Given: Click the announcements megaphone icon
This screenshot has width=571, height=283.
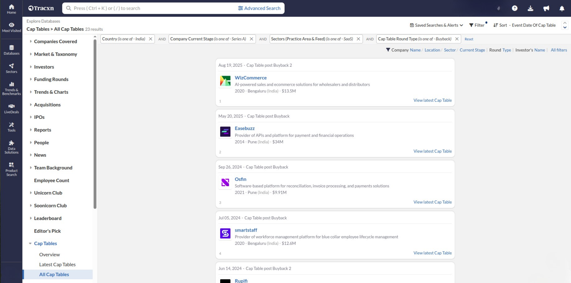Looking at the screenshot, I should (x=546, y=8).
